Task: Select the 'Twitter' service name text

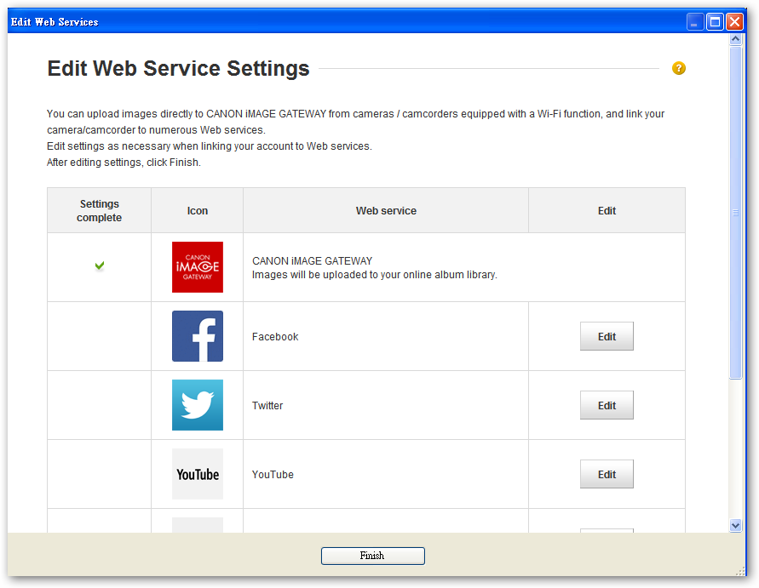Action: coord(267,406)
